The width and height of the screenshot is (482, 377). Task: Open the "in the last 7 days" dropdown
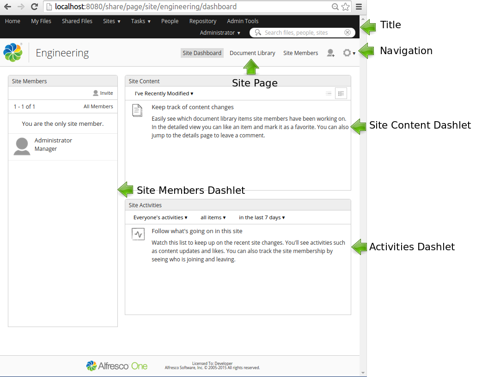(x=262, y=217)
